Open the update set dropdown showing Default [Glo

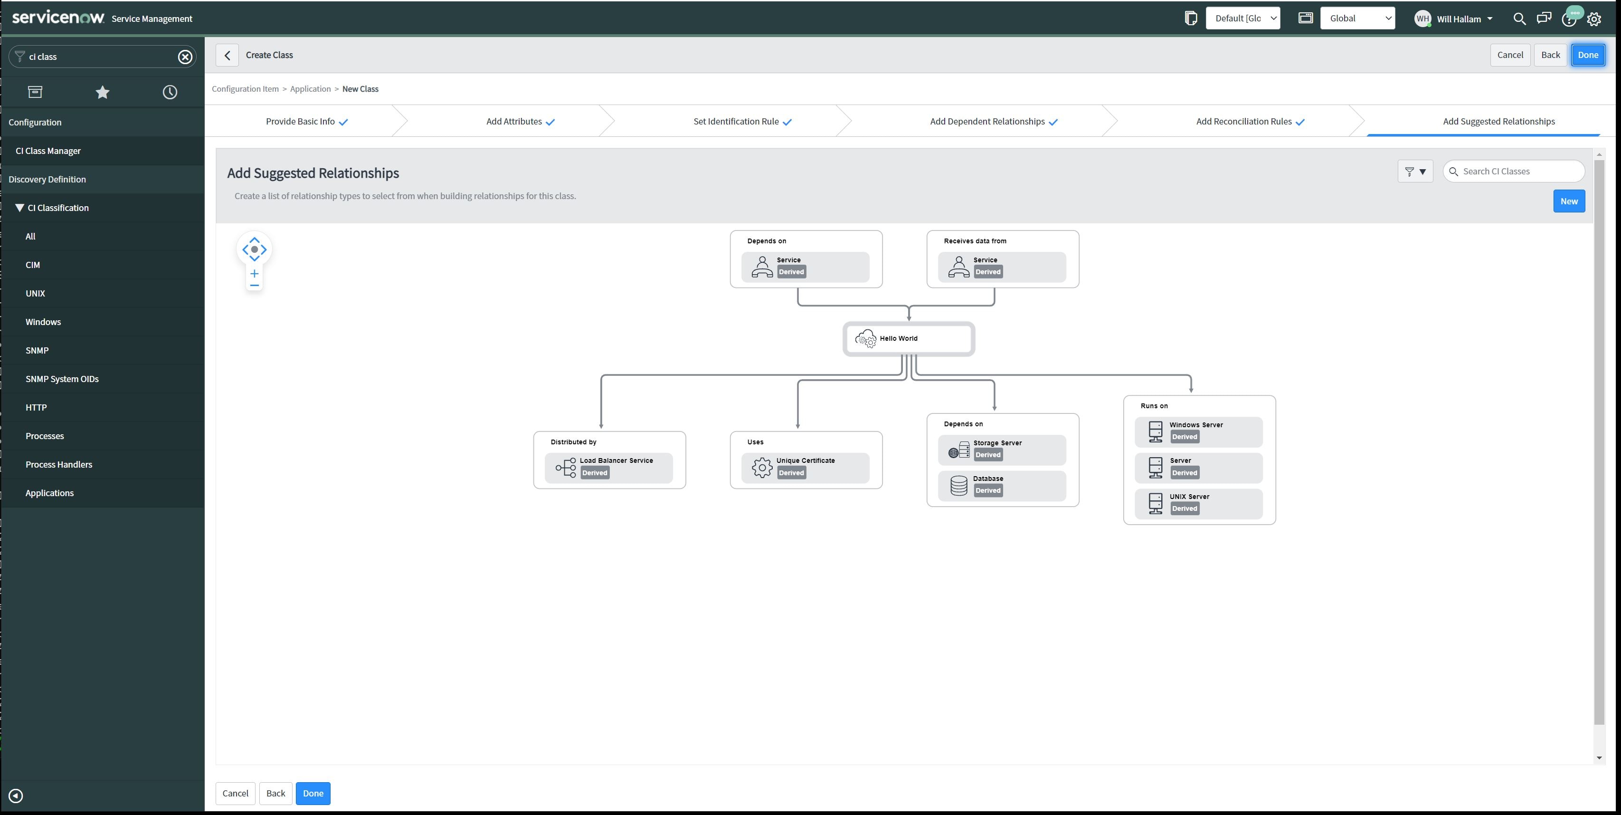point(1243,18)
